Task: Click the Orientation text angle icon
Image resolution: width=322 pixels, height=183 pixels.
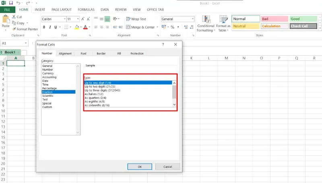Action: [x=115, y=19]
